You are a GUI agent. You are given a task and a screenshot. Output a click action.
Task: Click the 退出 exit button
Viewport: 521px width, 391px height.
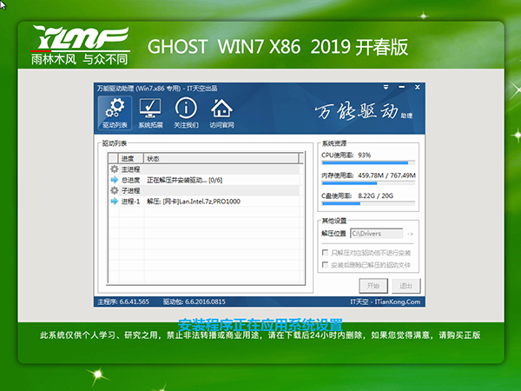tap(406, 286)
